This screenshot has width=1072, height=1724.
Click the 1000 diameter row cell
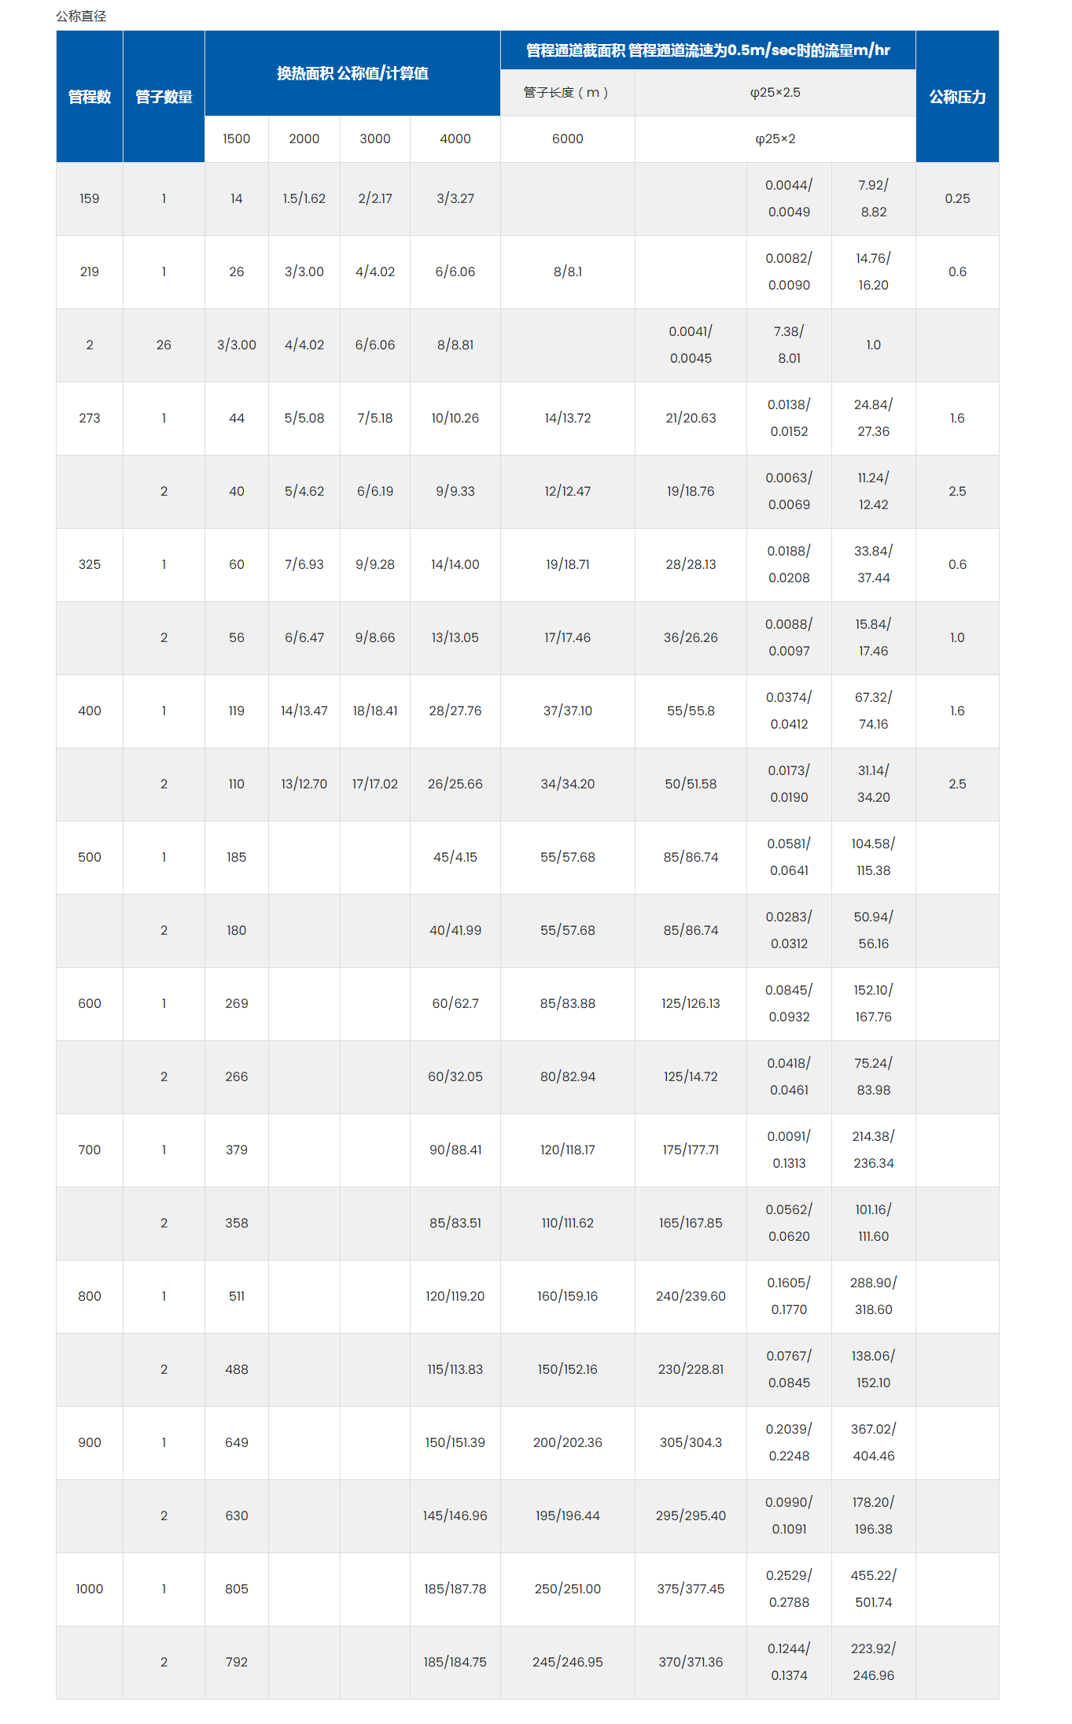[90, 1589]
